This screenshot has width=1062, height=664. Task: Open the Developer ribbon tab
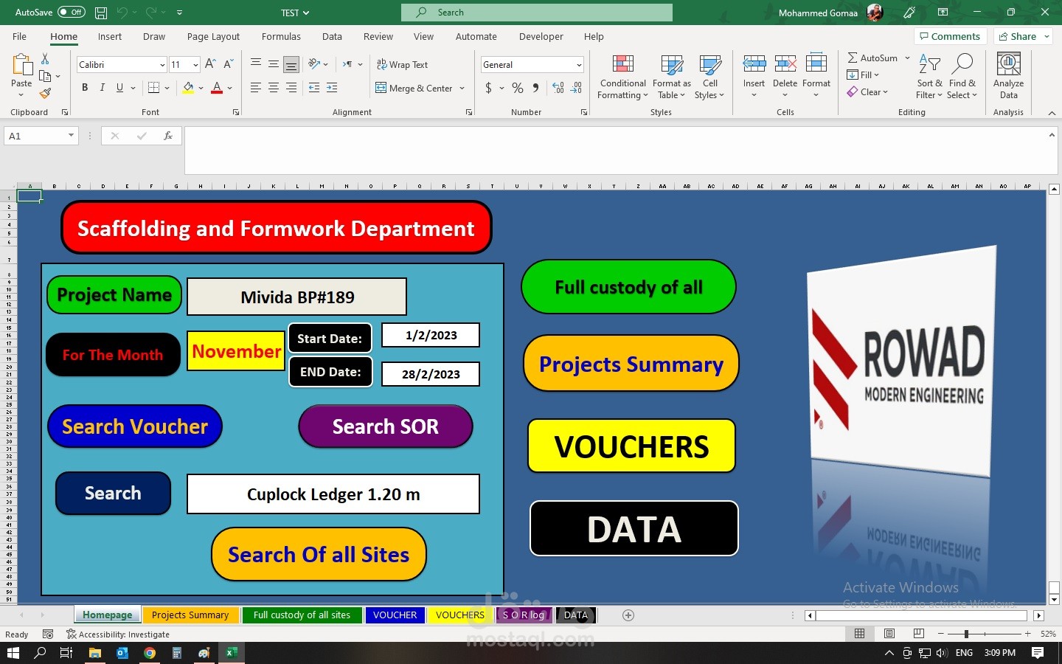click(541, 36)
